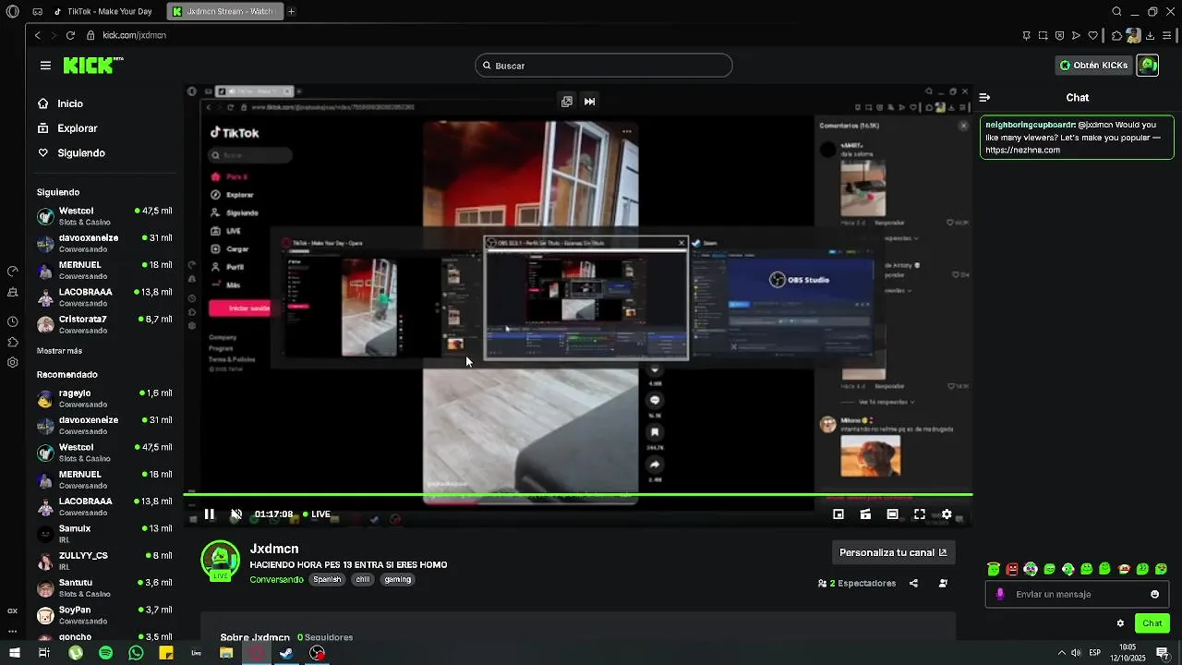1182x665 pixels.
Task: Collapse the chat panel arrow icon
Action: coord(985,97)
